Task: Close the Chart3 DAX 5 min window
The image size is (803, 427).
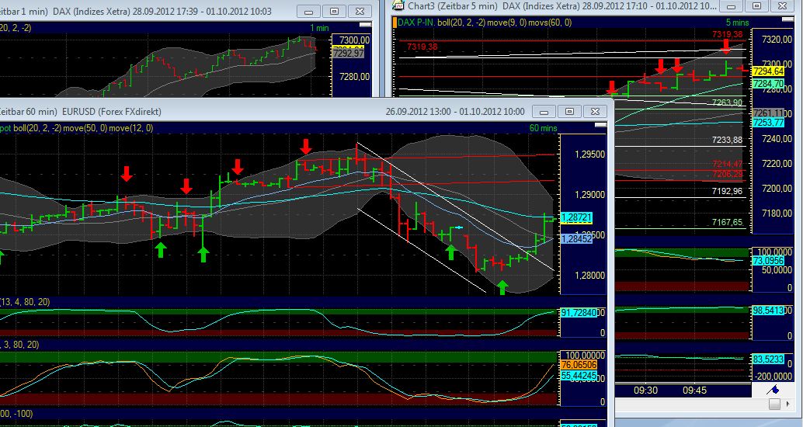Action: [783, 6]
